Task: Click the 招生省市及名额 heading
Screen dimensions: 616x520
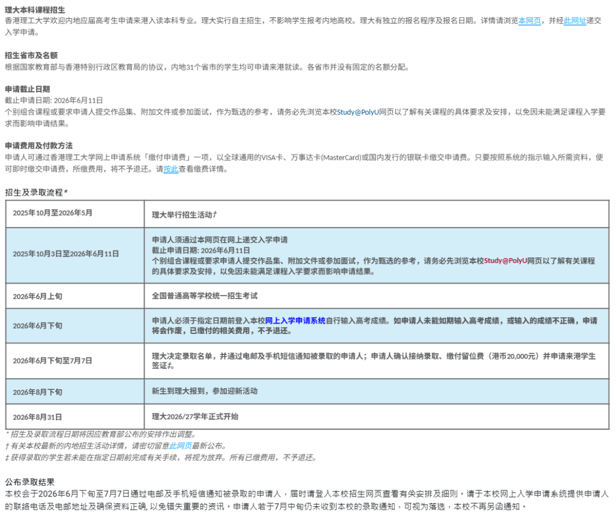Action: (39, 55)
